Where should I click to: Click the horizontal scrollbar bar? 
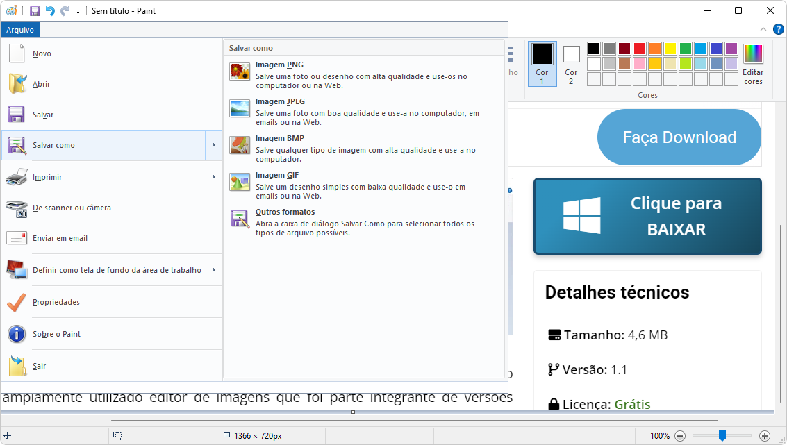pyautogui.click(x=415, y=421)
